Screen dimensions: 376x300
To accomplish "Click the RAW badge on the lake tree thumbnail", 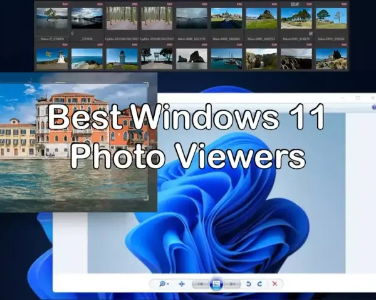I will point(65,4).
